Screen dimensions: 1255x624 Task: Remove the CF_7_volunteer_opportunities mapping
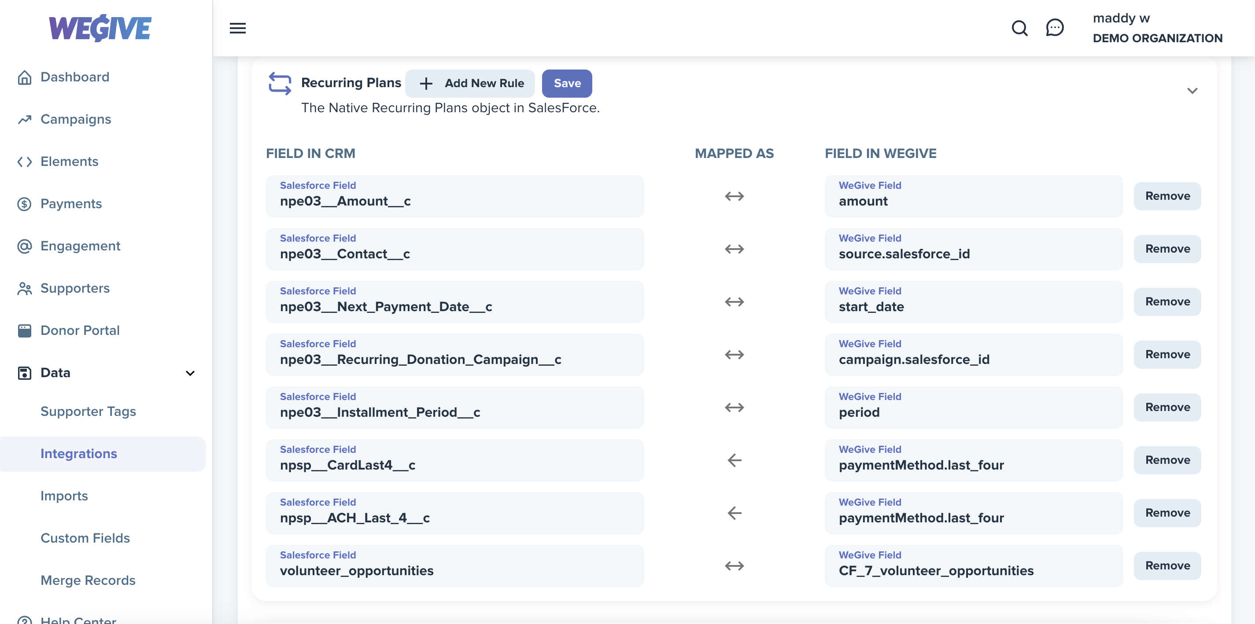(x=1167, y=566)
